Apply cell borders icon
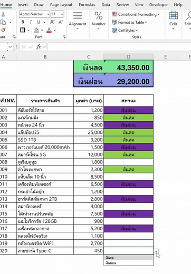Viewport: 191px width, 274px height. (23, 30)
